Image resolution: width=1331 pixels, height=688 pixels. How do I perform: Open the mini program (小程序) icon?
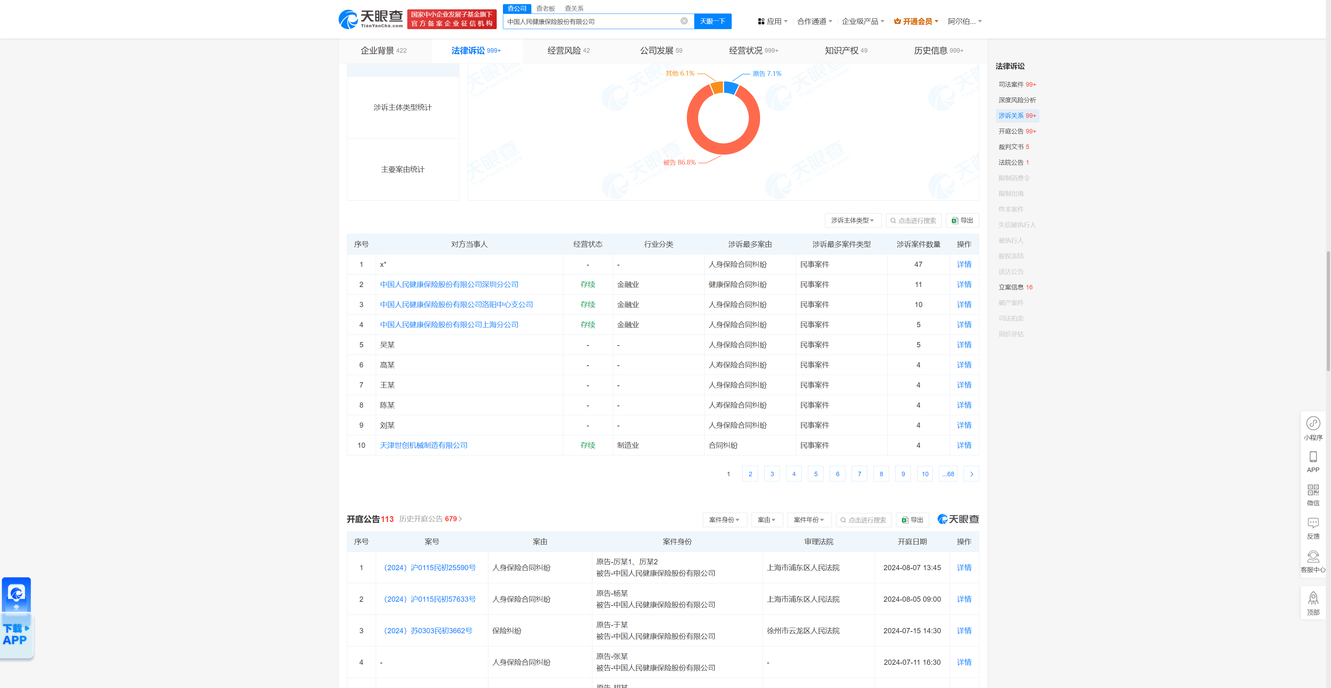coord(1313,424)
